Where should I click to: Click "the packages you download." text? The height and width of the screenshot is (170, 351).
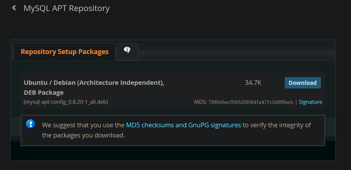click(x=83, y=135)
